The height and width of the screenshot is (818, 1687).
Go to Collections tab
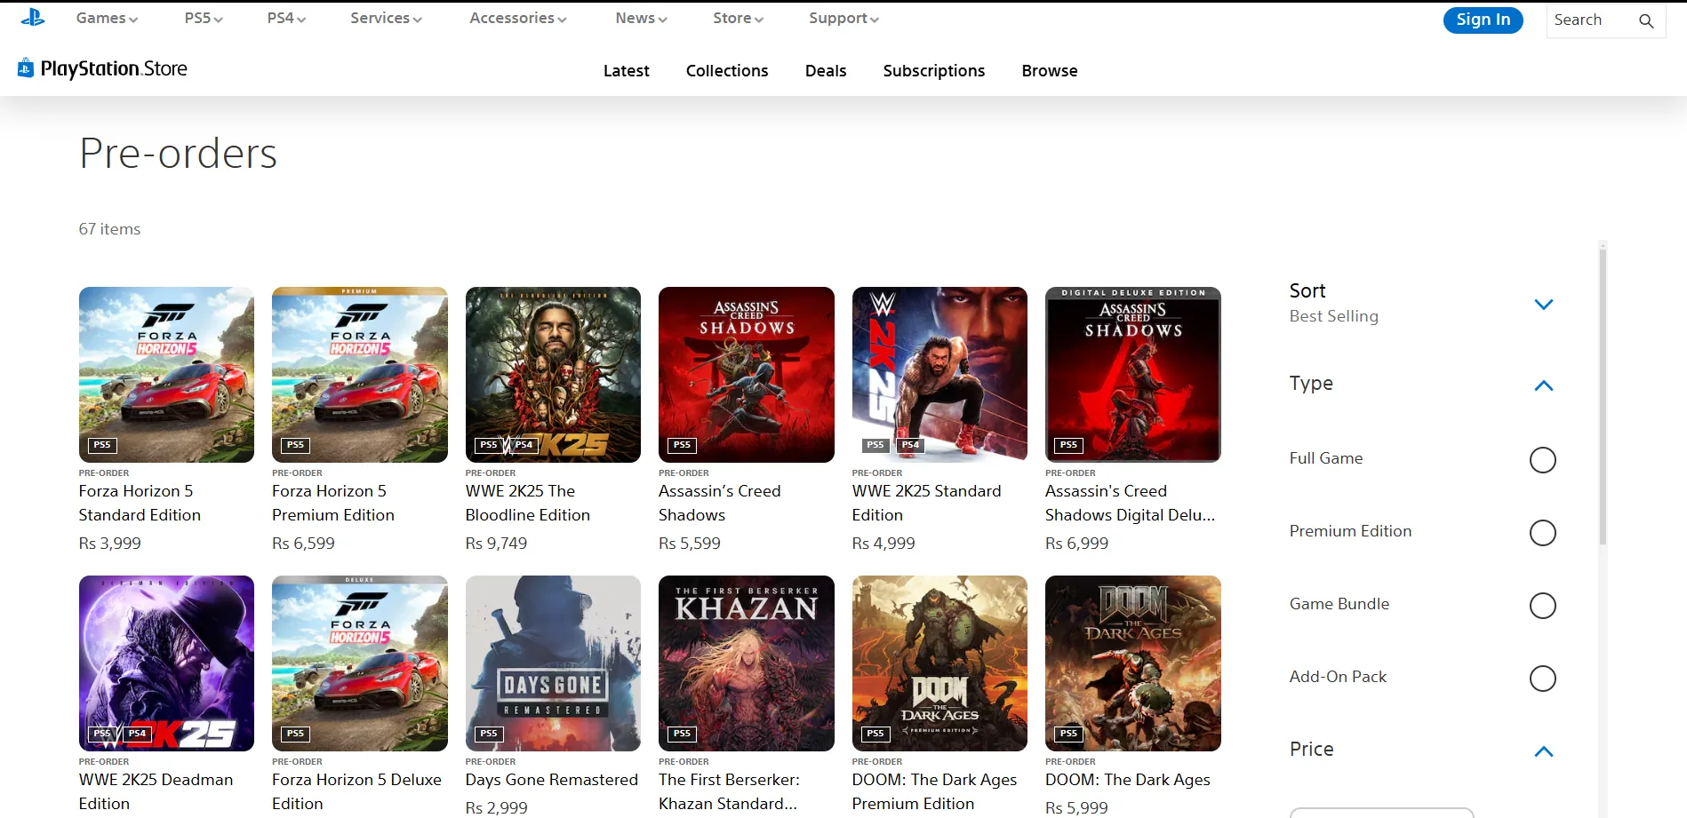click(727, 71)
